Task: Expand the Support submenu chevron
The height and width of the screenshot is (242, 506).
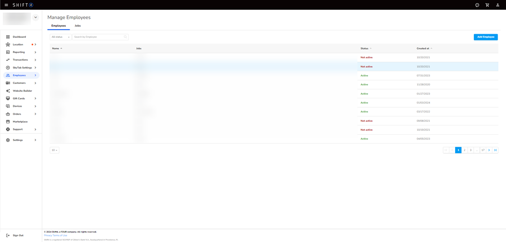Action: point(35,130)
